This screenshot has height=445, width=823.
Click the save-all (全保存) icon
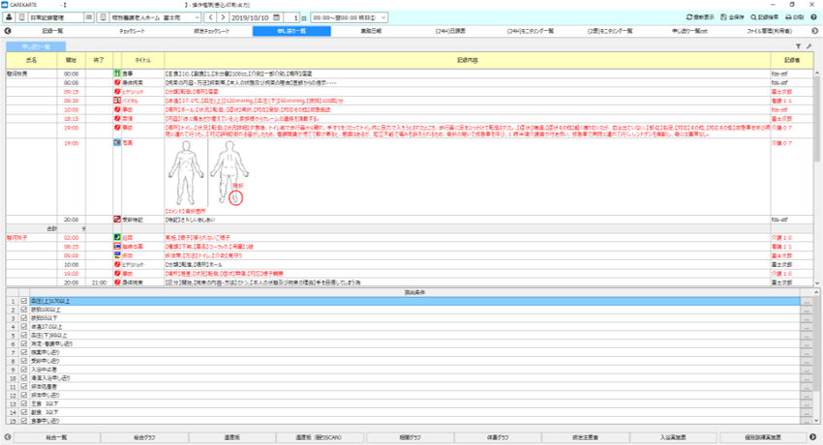(723, 17)
